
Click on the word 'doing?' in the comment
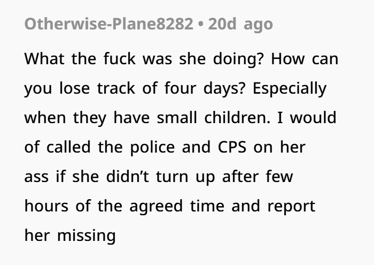238,59
